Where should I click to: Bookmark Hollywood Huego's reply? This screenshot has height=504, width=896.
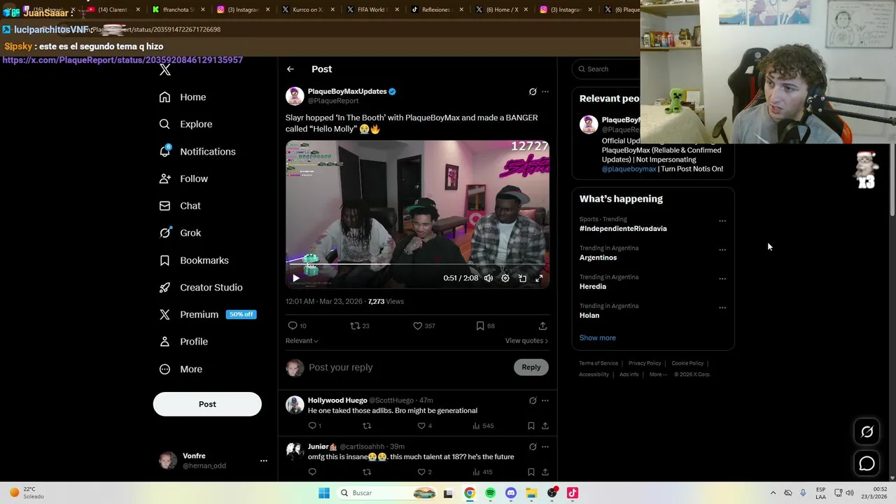[531, 426]
